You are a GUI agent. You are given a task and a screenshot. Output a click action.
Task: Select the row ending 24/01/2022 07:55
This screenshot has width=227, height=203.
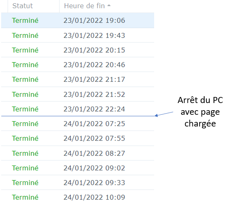77,138
